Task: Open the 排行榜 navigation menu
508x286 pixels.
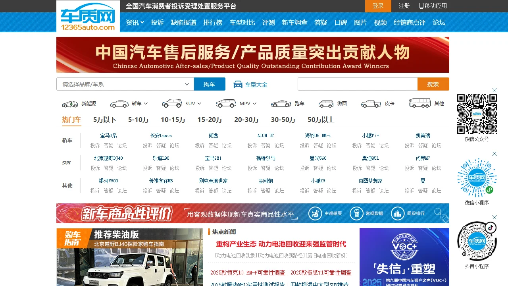Action: [213, 23]
